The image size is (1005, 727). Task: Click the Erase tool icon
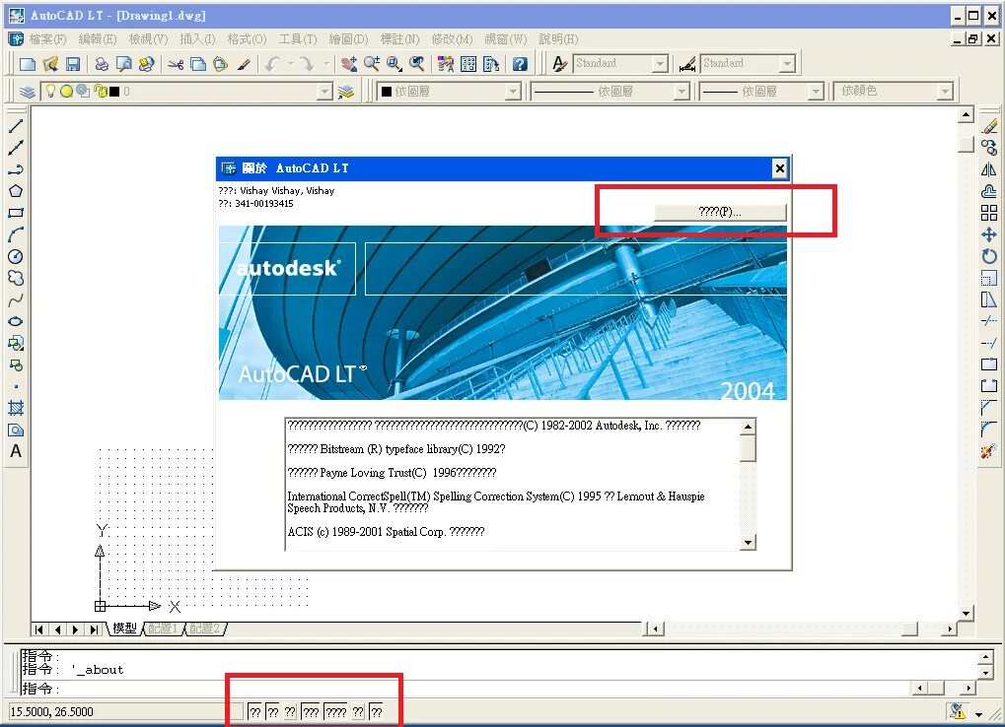989,126
